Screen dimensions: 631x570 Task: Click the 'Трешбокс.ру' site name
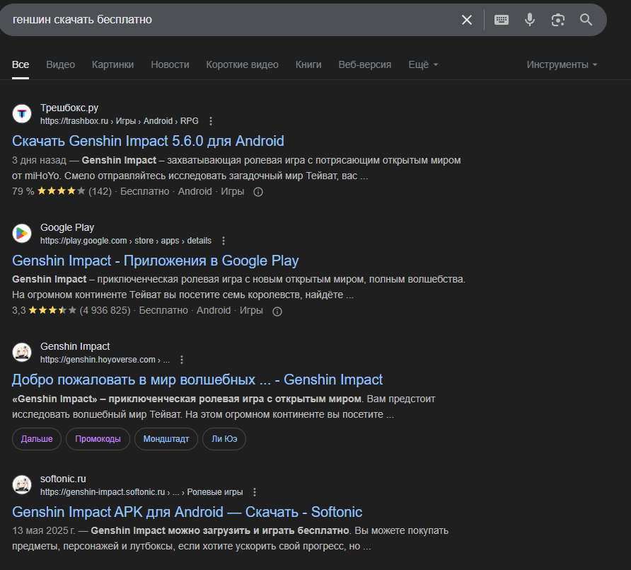click(69, 108)
